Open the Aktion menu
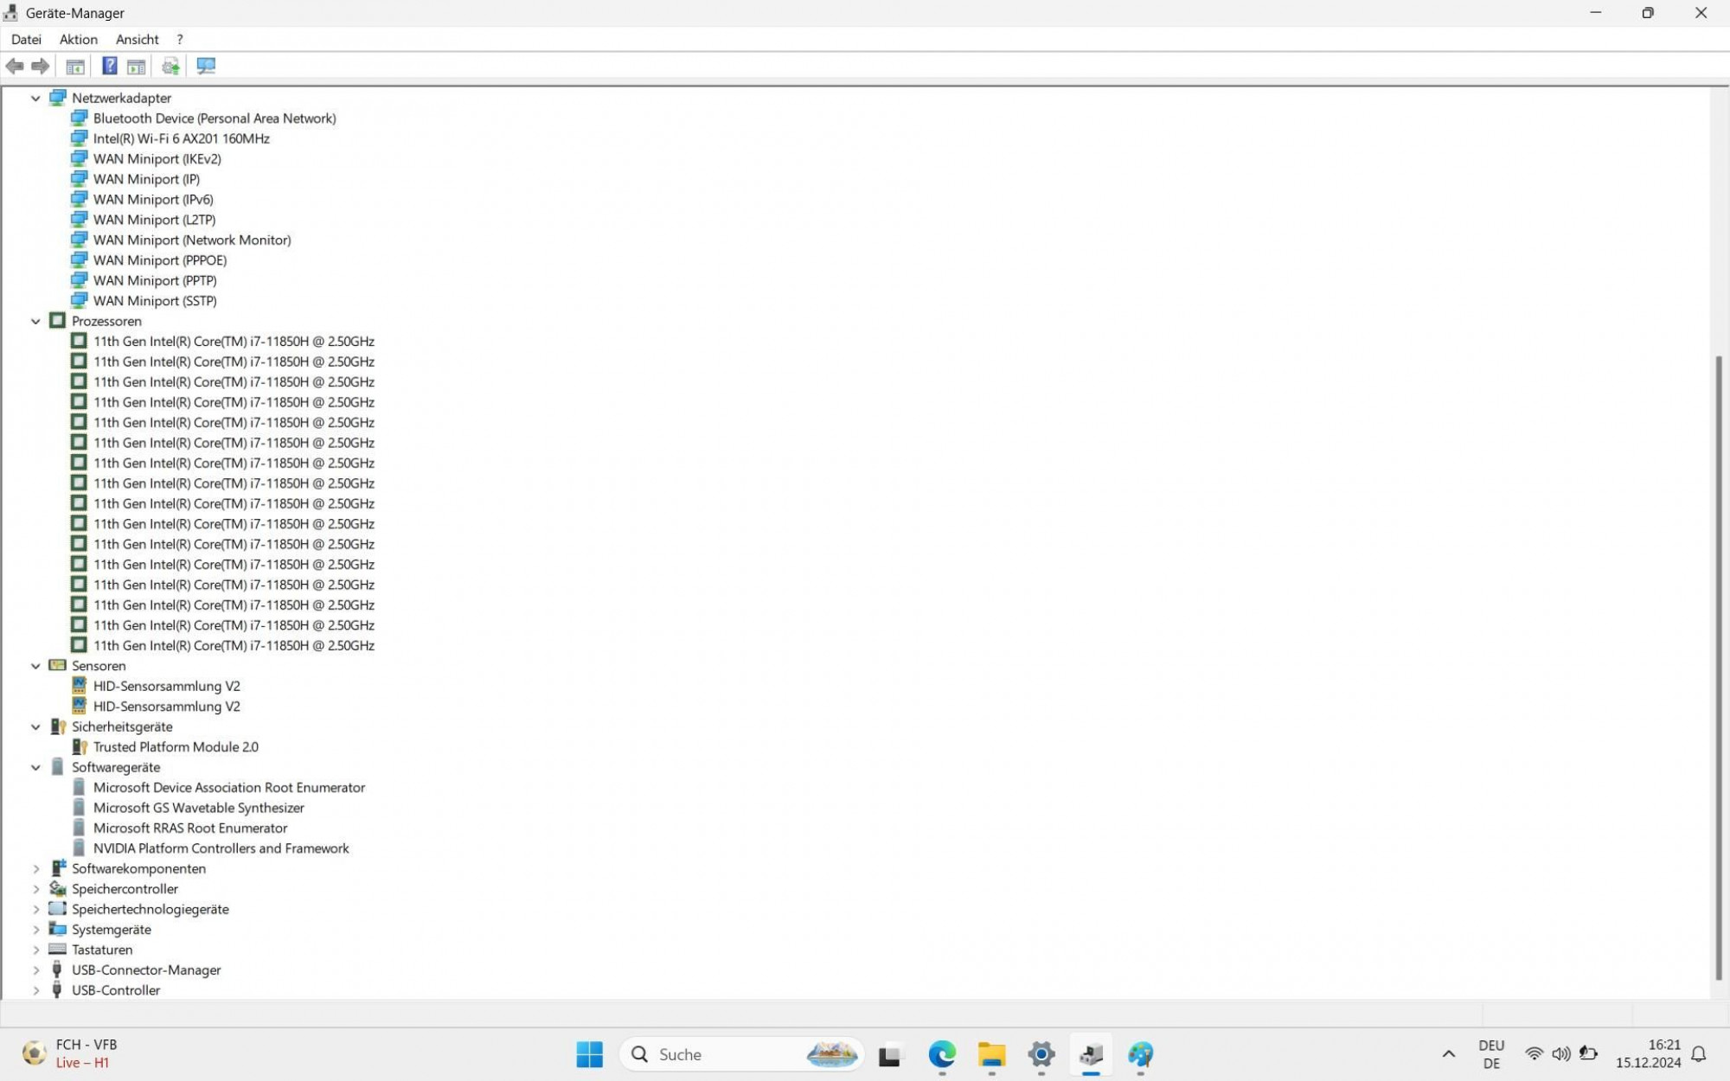The height and width of the screenshot is (1081, 1730). (x=79, y=39)
